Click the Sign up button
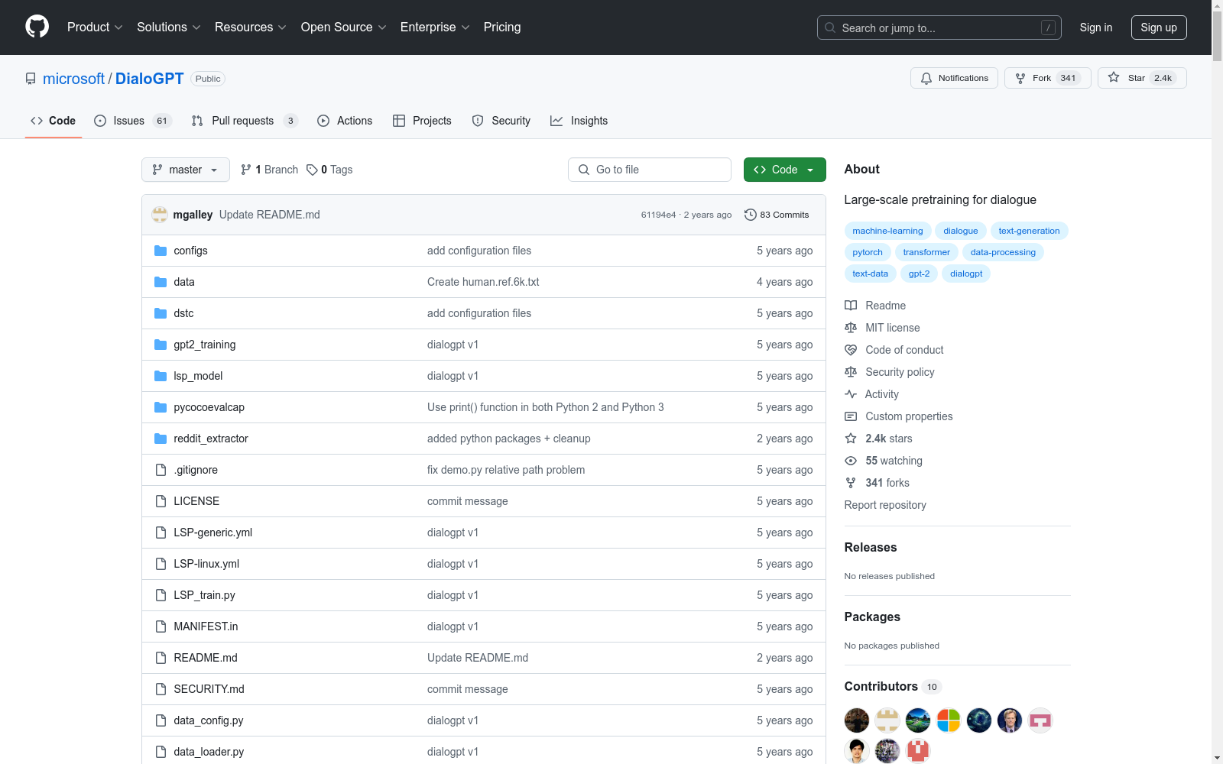 point(1159,28)
